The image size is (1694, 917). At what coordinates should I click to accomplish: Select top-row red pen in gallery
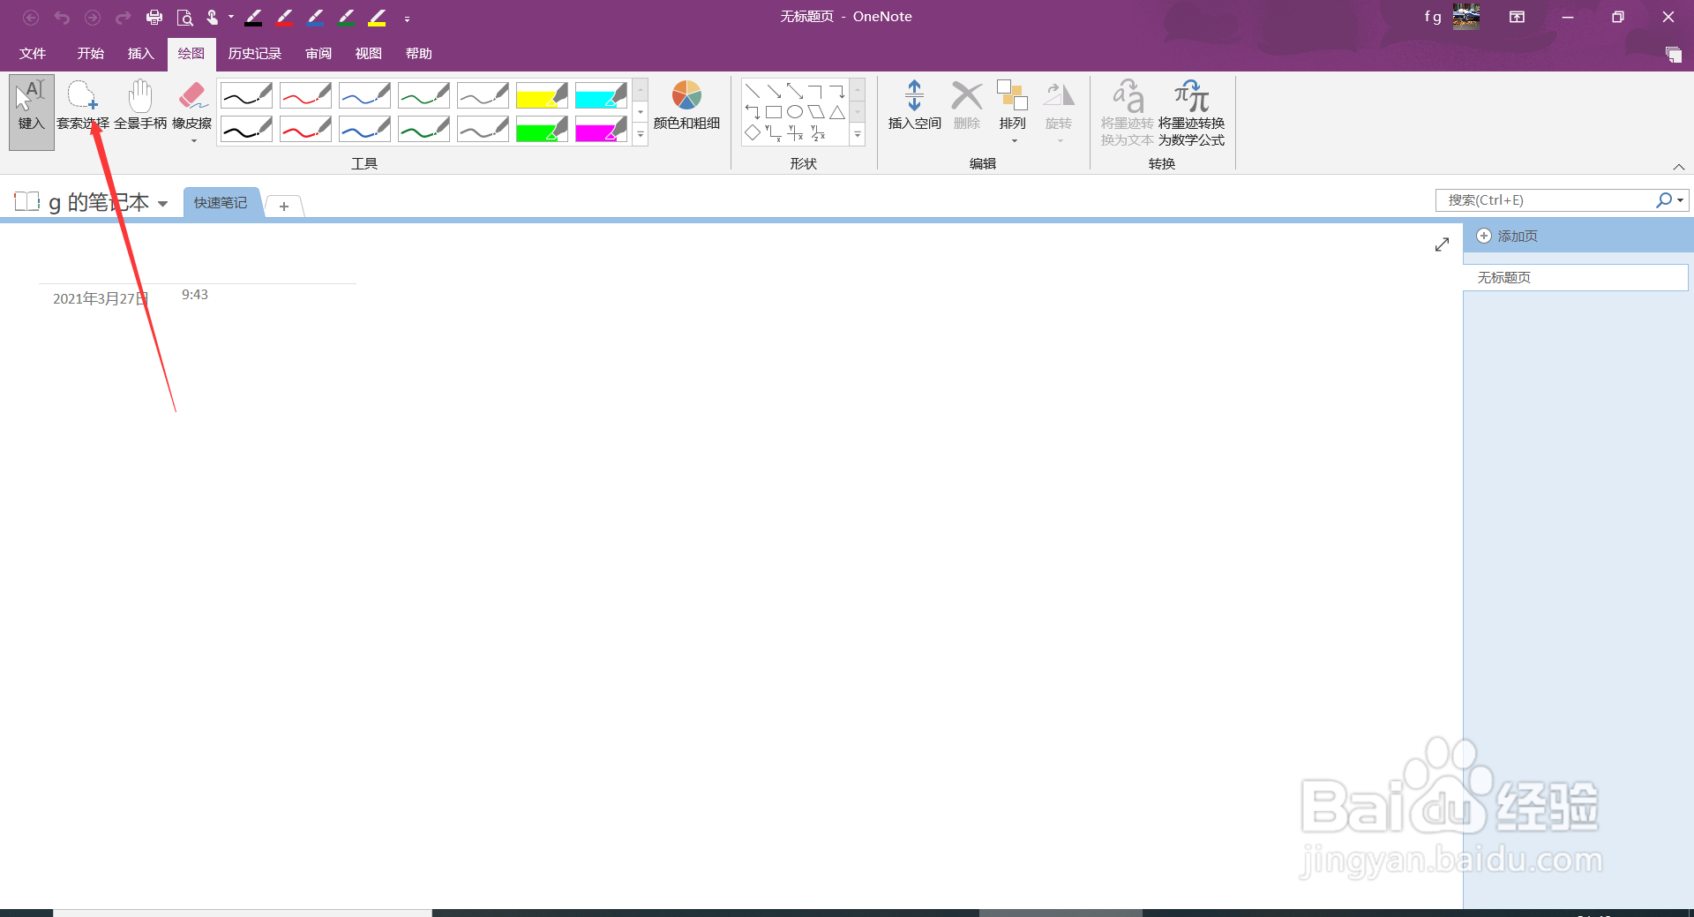(x=305, y=95)
